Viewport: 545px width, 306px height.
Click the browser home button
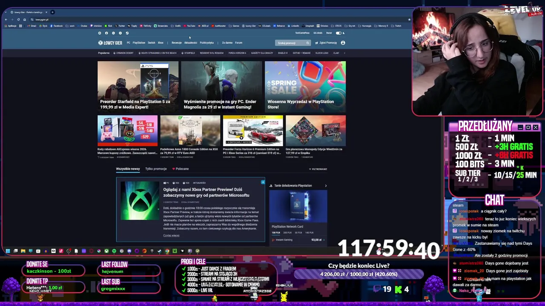pos(24,20)
